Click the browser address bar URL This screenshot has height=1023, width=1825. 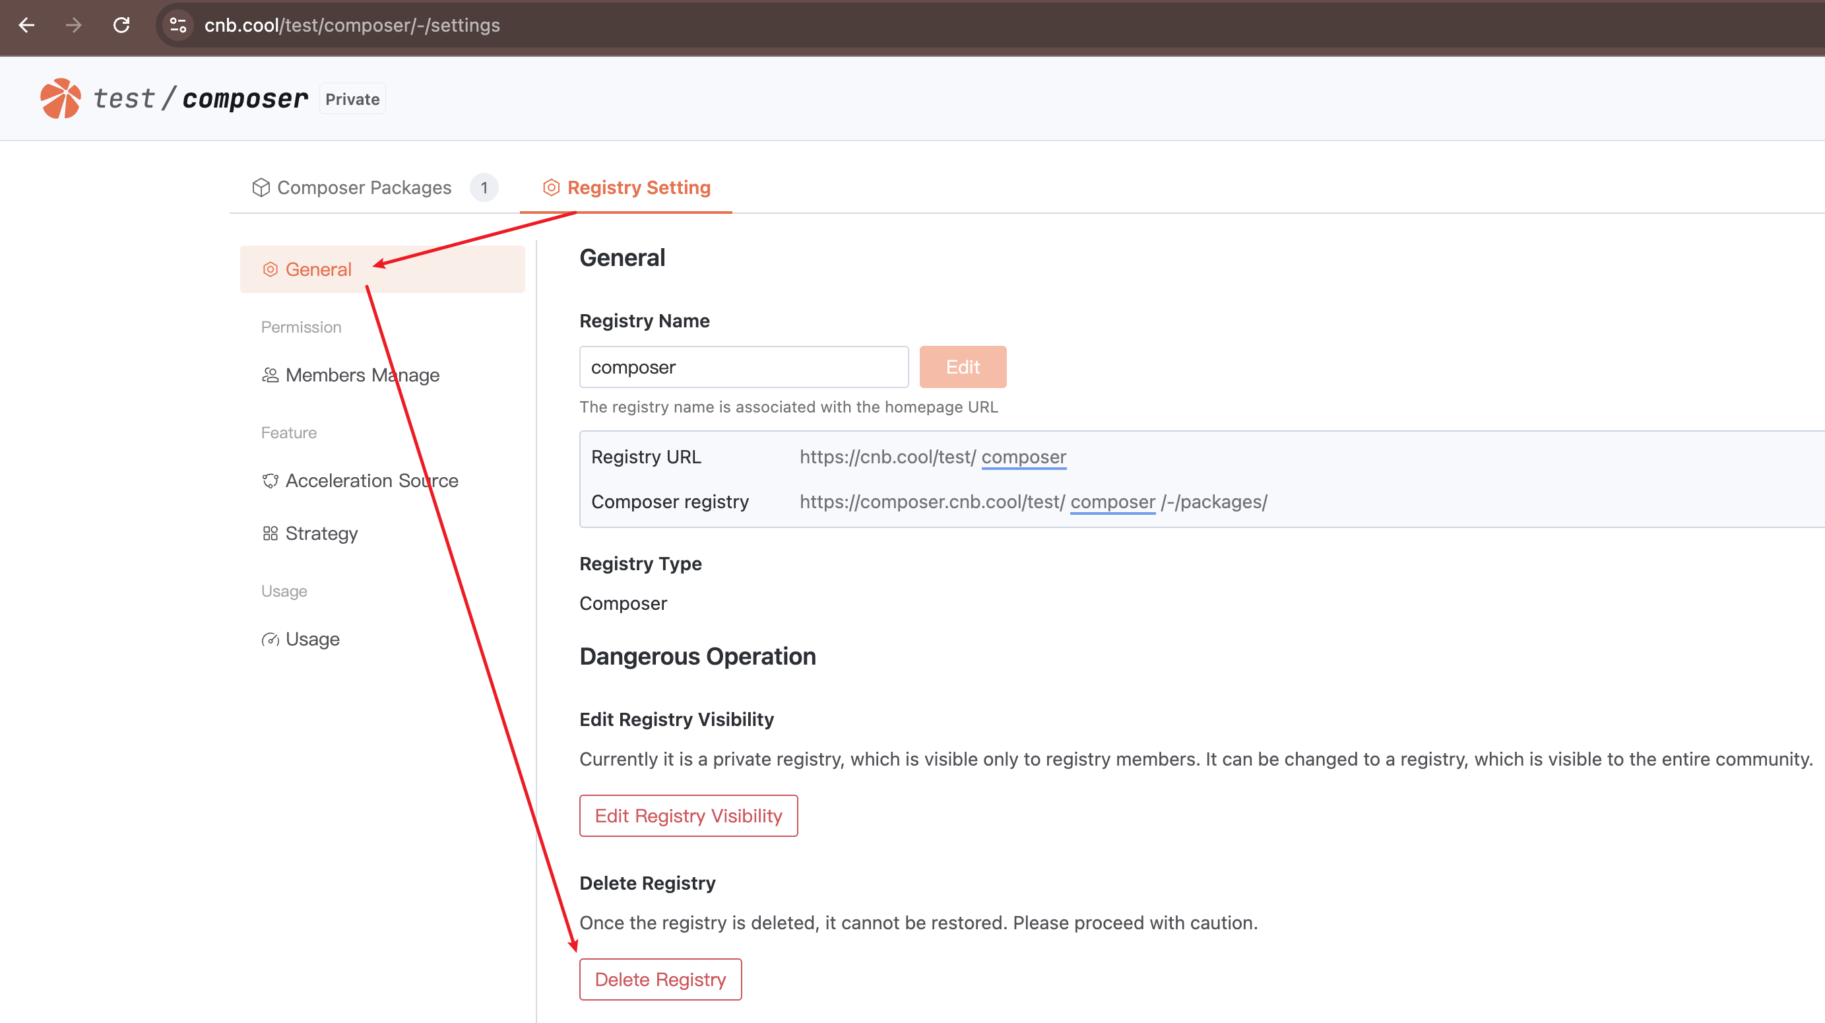[352, 26]
